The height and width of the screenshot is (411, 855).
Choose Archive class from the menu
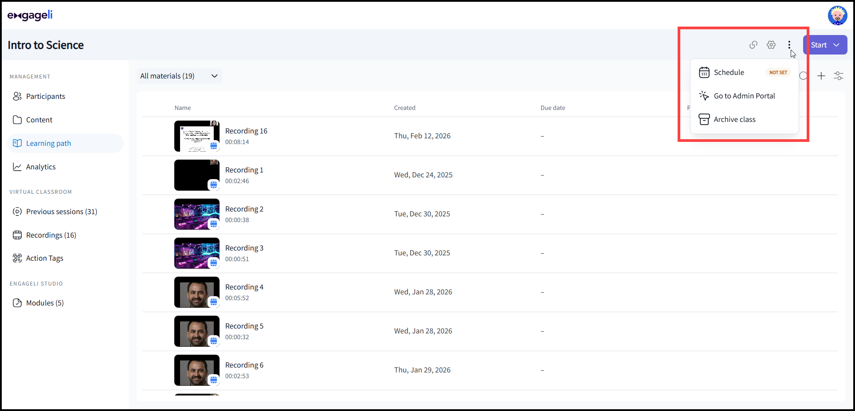click(x=734, y=119)
